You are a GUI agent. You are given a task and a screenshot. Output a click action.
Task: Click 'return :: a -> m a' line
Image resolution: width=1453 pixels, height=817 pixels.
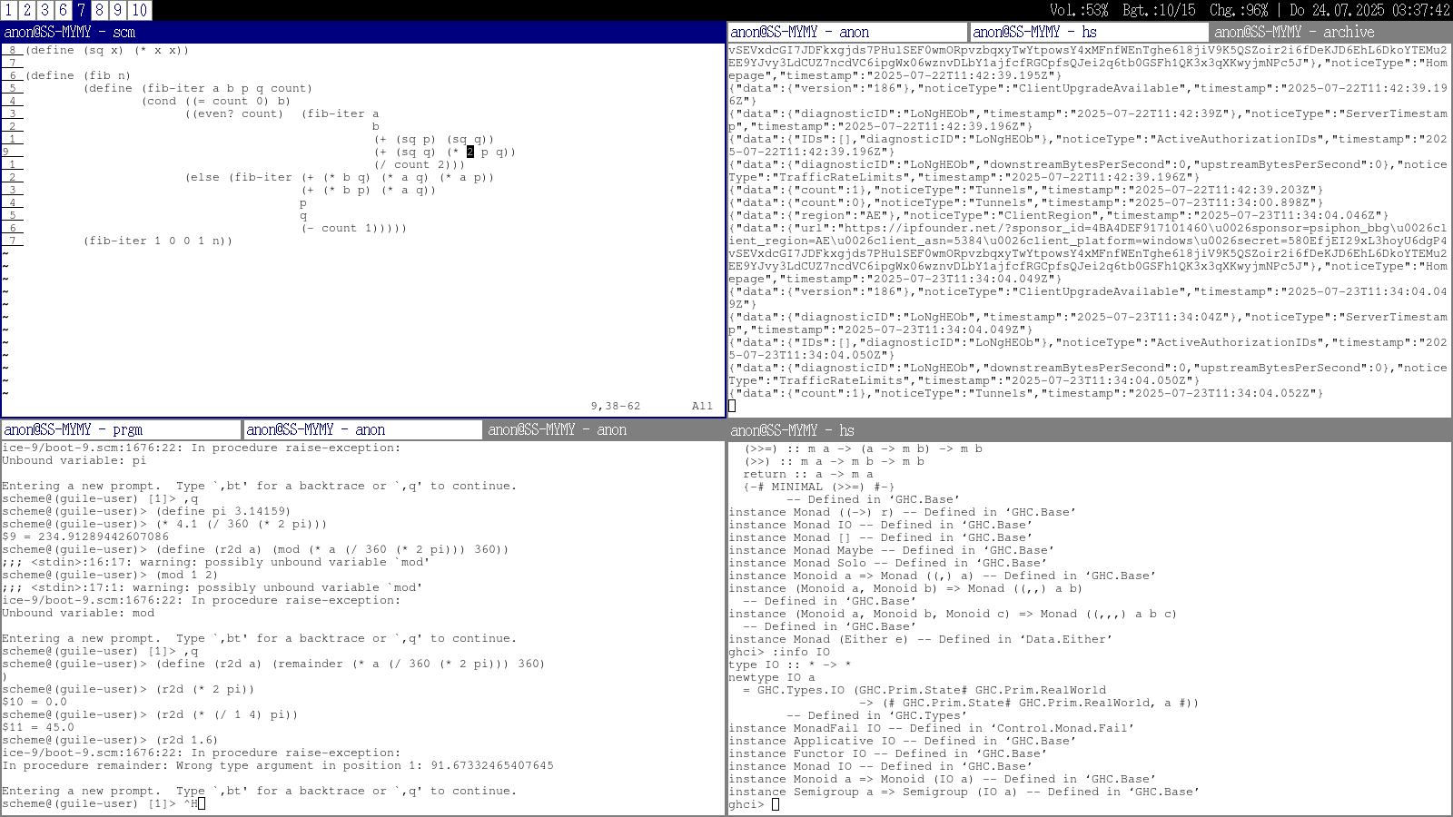[808, 474]
